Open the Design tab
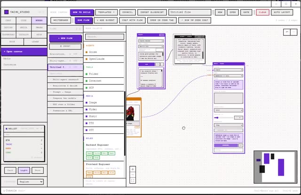Image resolution: width=301 pixels, height=195 pixels. [8, 27]
